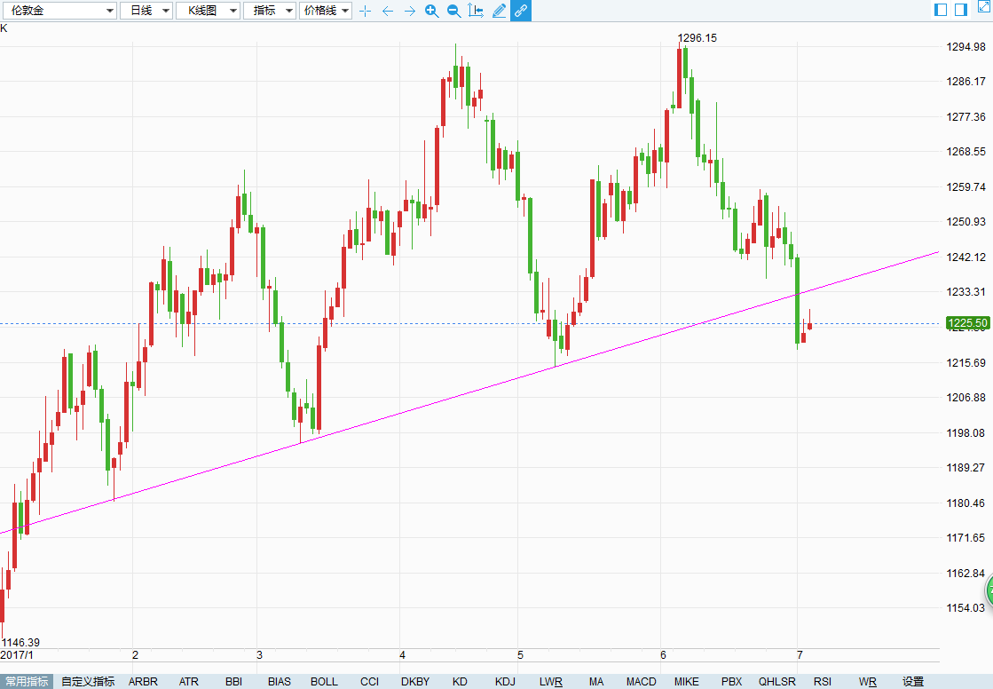Screen dimensions: 993x689
Task: Zoom out of the chart
Action: point(453,11)
